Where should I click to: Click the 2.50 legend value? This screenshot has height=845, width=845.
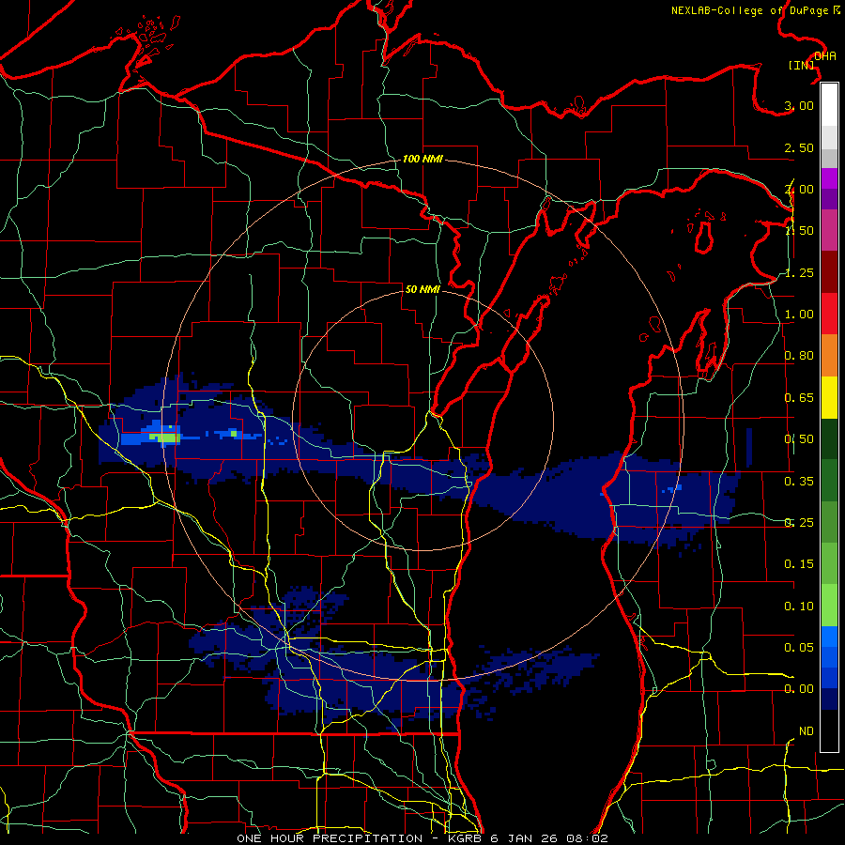point(799,147)
